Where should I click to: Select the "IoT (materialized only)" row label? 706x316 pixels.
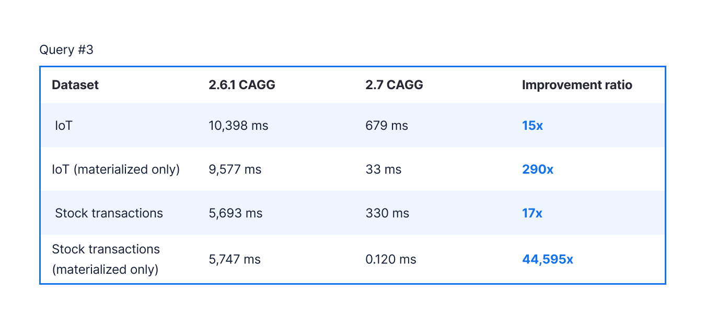116,169
